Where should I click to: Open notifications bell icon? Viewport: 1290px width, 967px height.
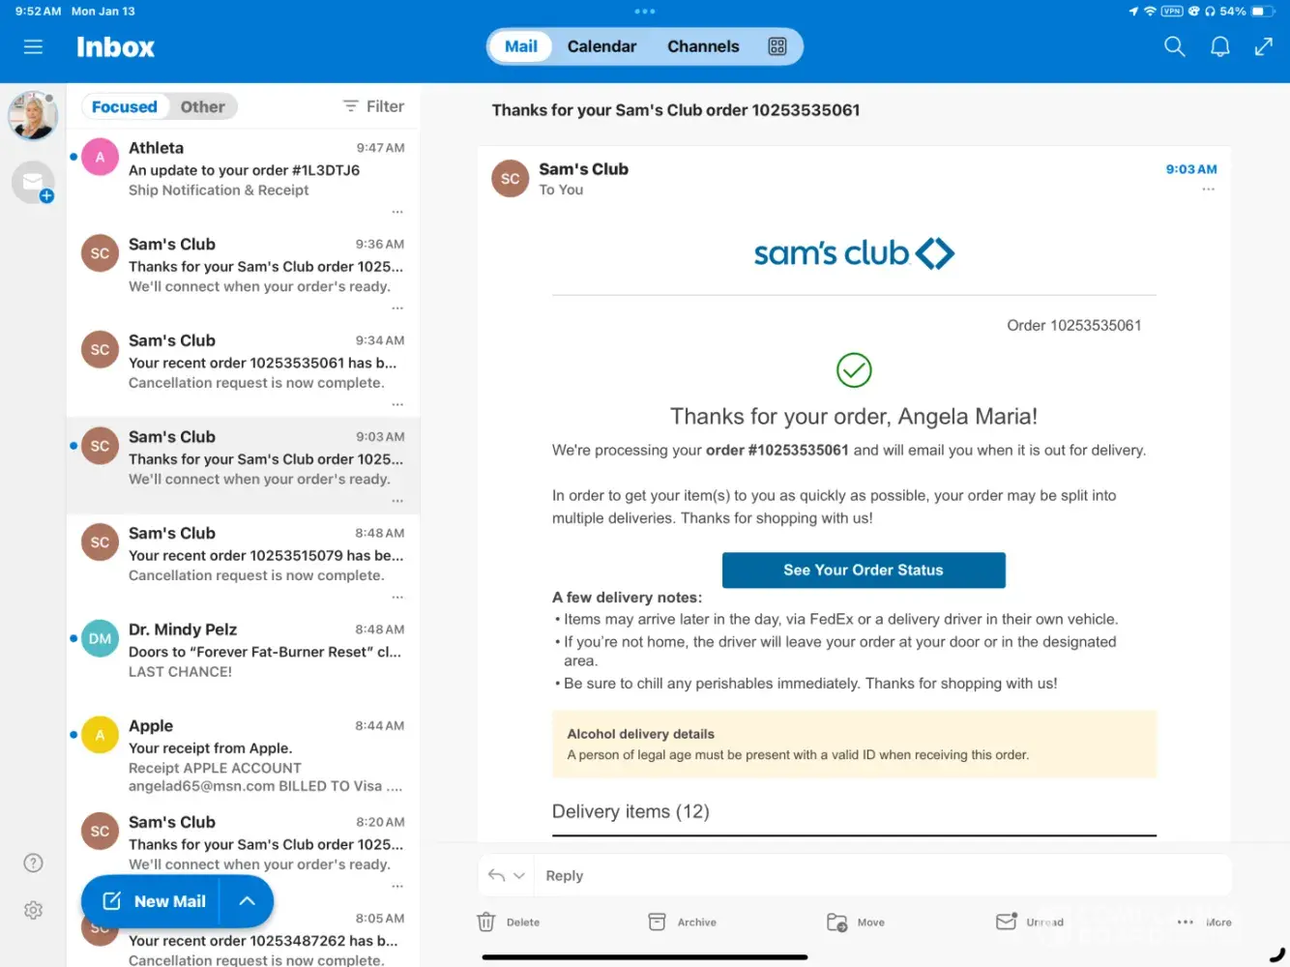click(x=1220, y=46)
